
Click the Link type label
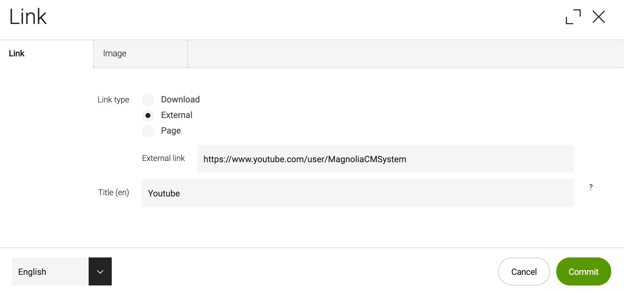113,100
